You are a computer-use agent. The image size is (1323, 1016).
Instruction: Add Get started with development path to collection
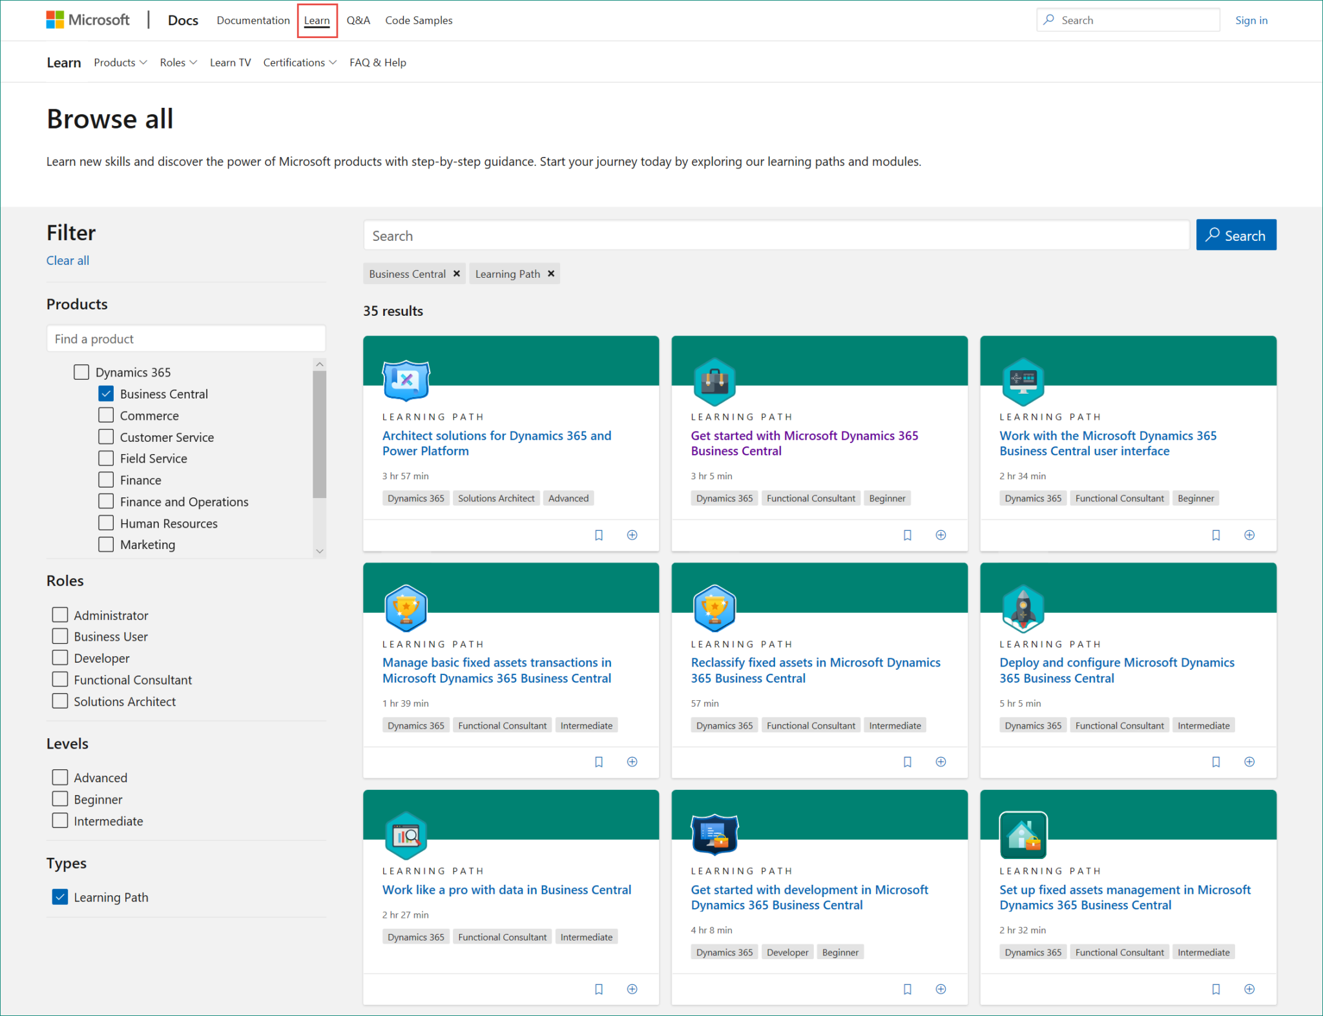coord(941,989)
